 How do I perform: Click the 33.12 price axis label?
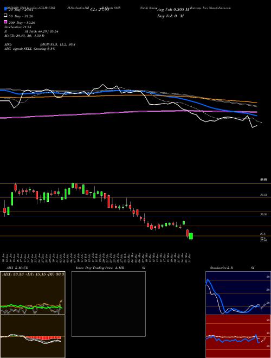coord(264,195)
